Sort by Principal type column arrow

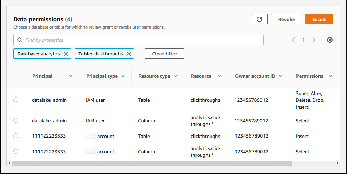click(123, 76)
